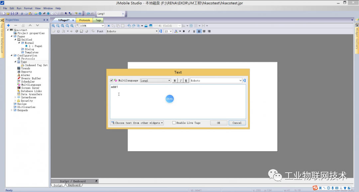The image size is (359, 192).
Task: Enable the Live Tags checkbox
Action: [174, 123]
